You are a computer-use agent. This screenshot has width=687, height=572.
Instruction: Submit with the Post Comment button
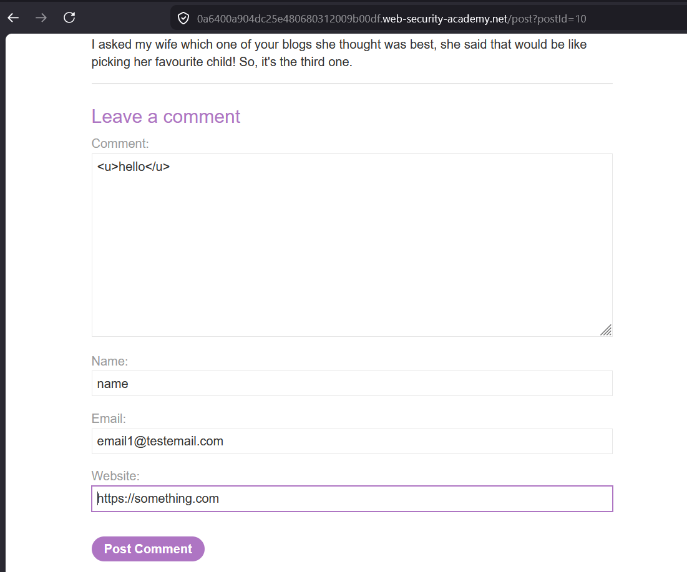point(148,549)
